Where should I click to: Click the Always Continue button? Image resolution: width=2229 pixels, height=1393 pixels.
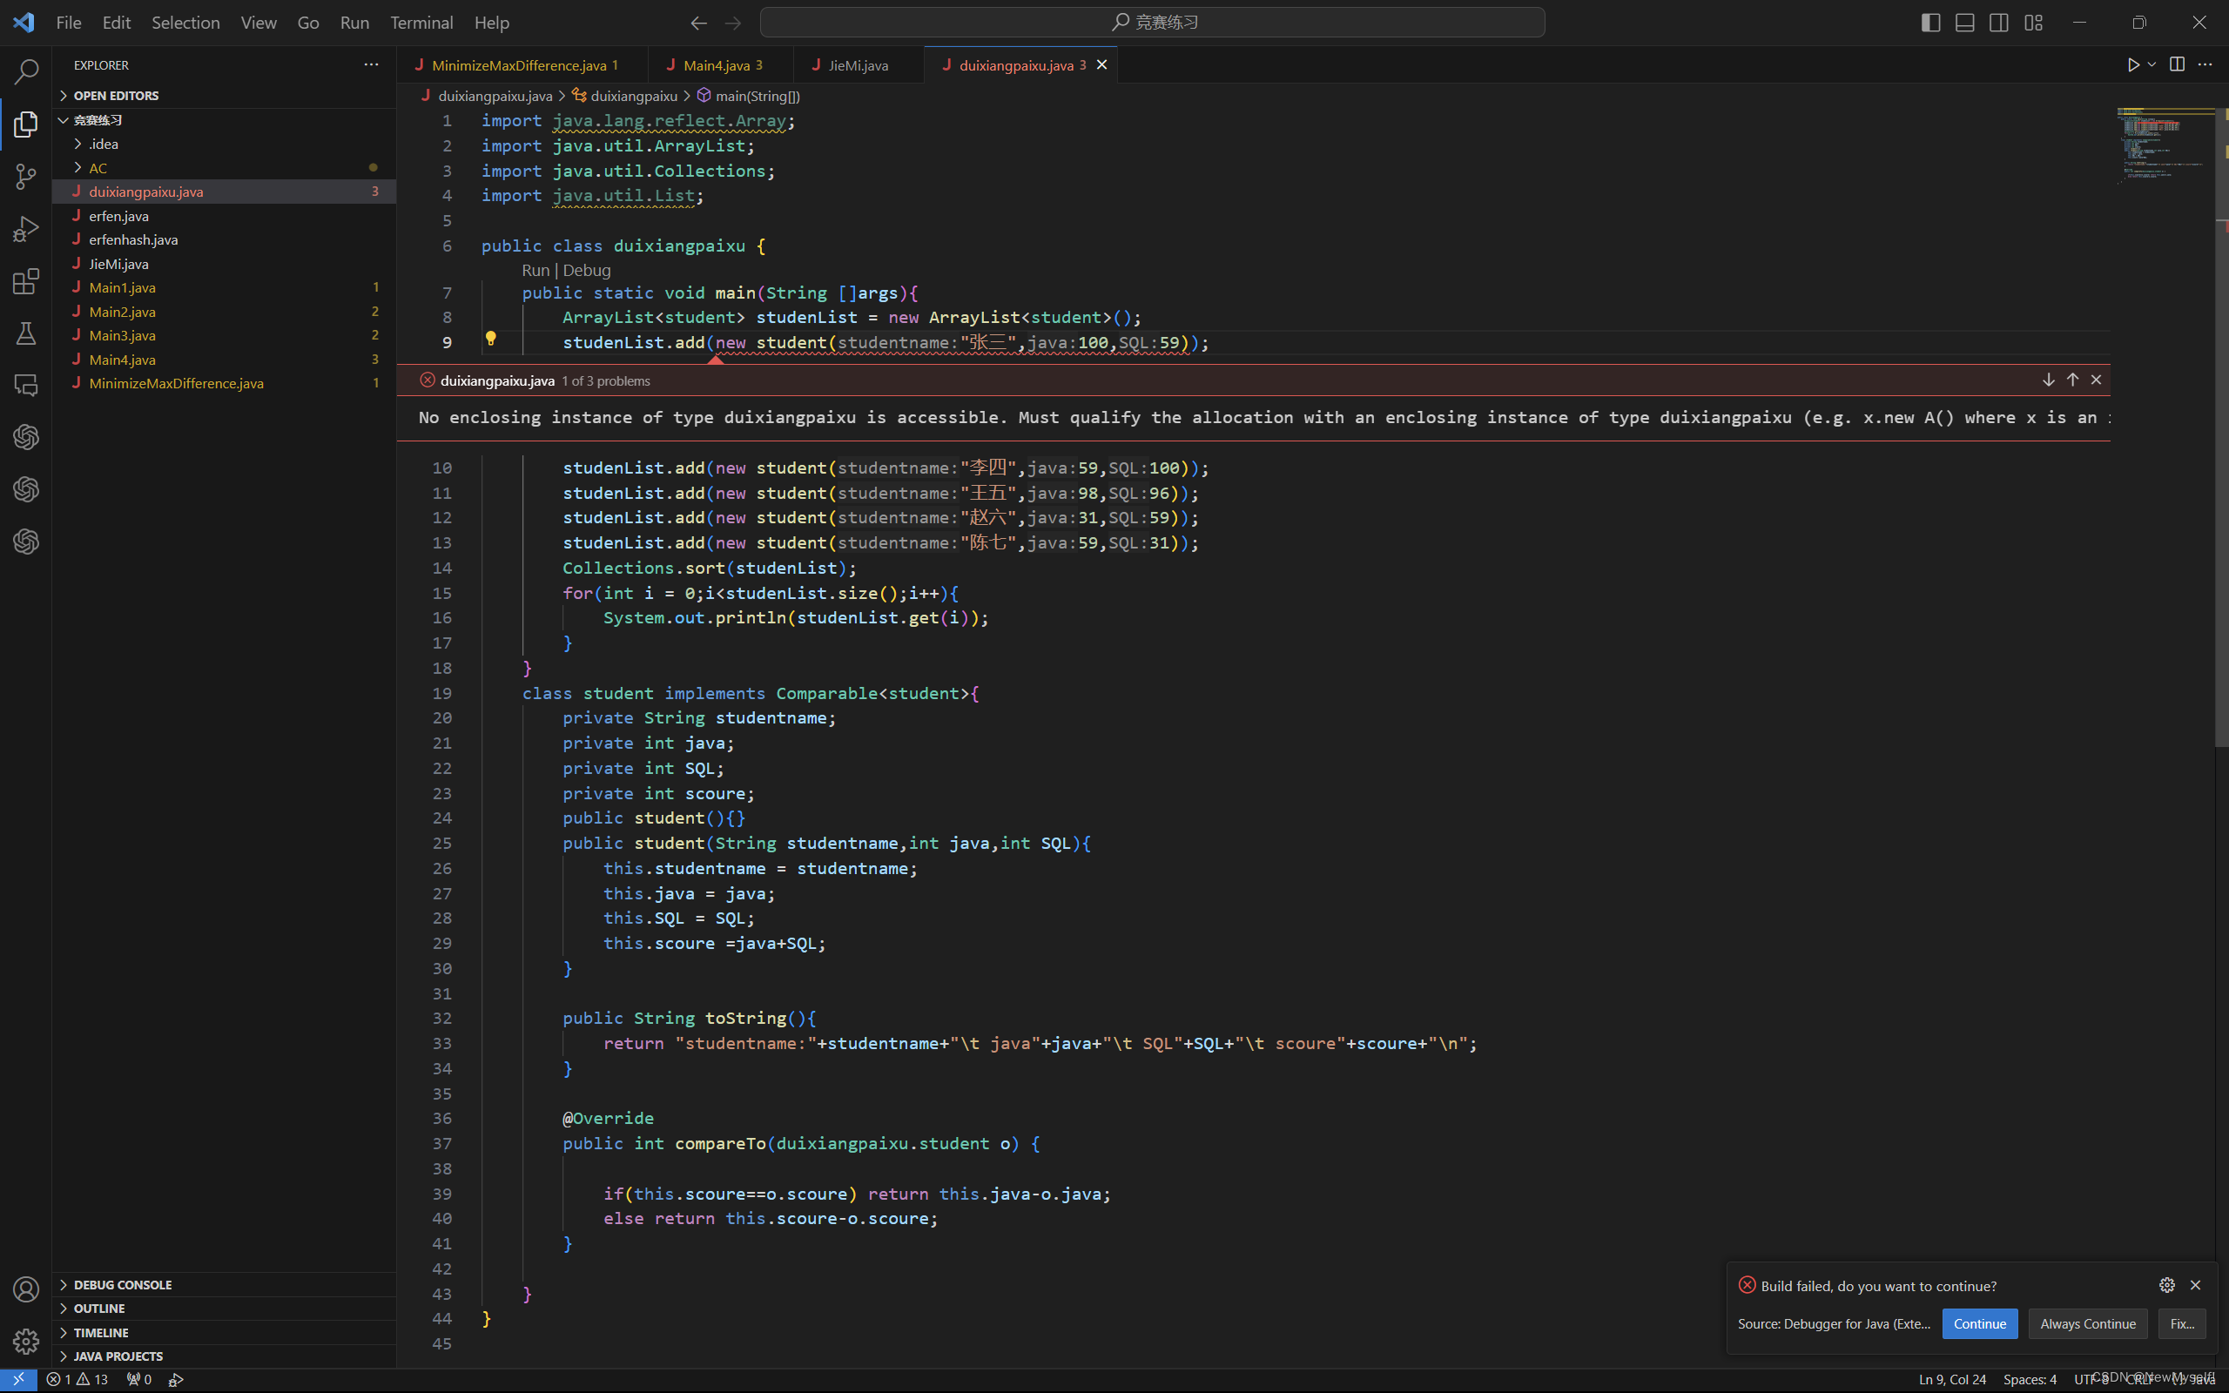[2087, 1324]
